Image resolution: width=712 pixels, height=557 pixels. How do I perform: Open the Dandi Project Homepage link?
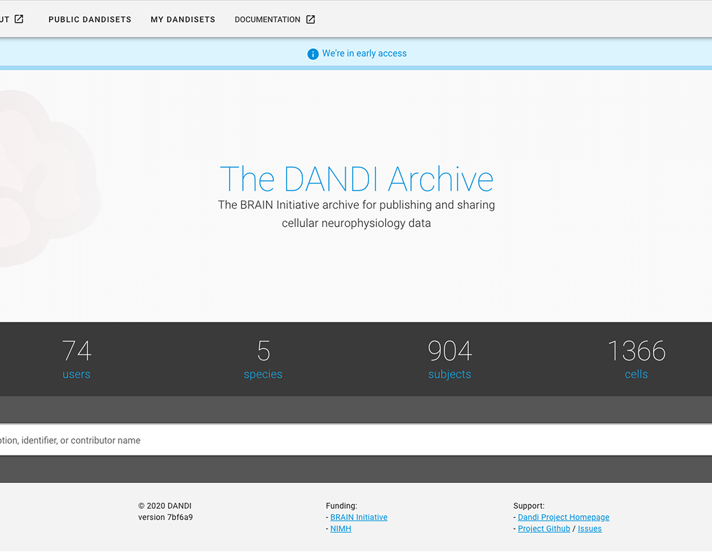563,517
